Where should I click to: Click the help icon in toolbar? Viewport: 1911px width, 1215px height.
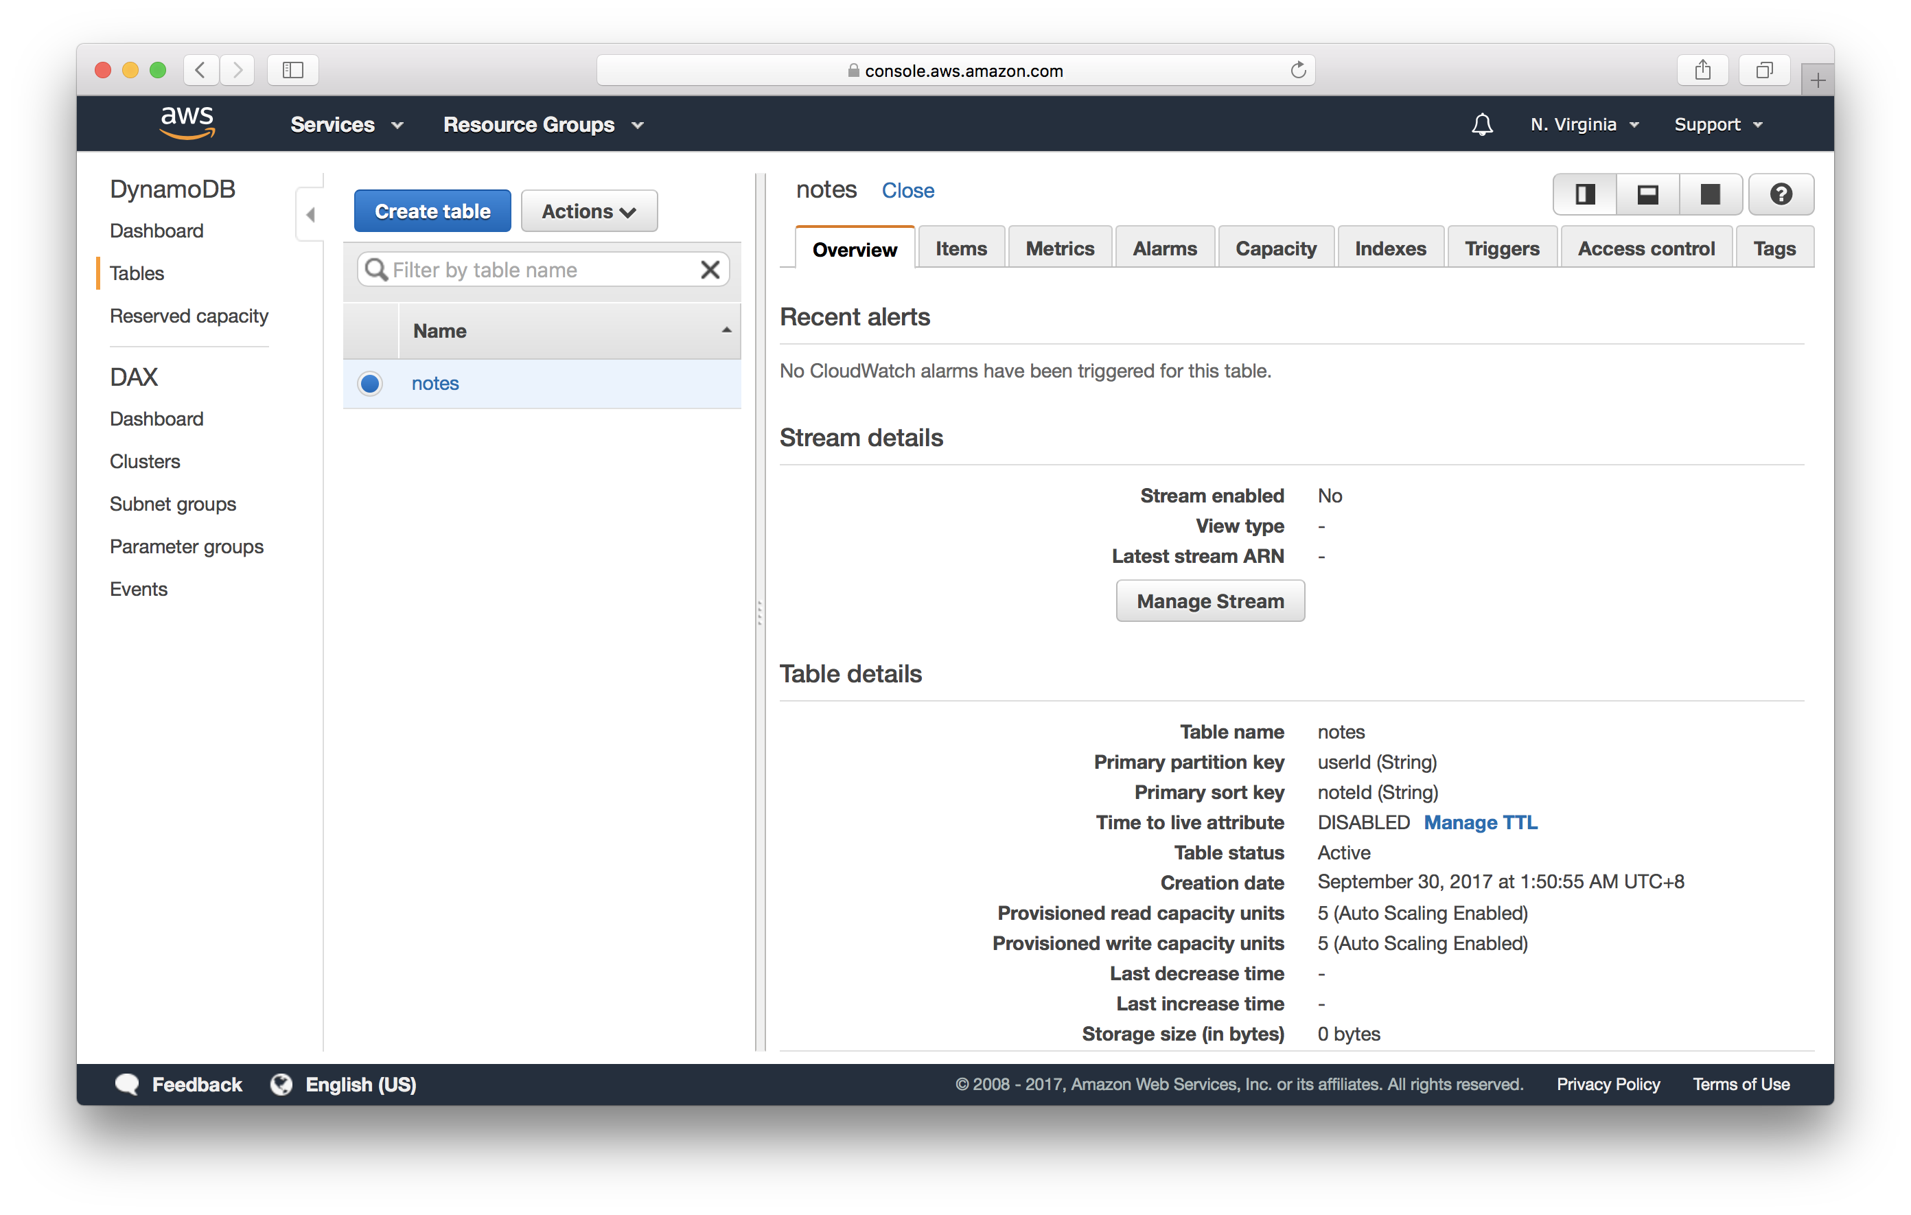pyautogui.click(x=1780, y=194)
